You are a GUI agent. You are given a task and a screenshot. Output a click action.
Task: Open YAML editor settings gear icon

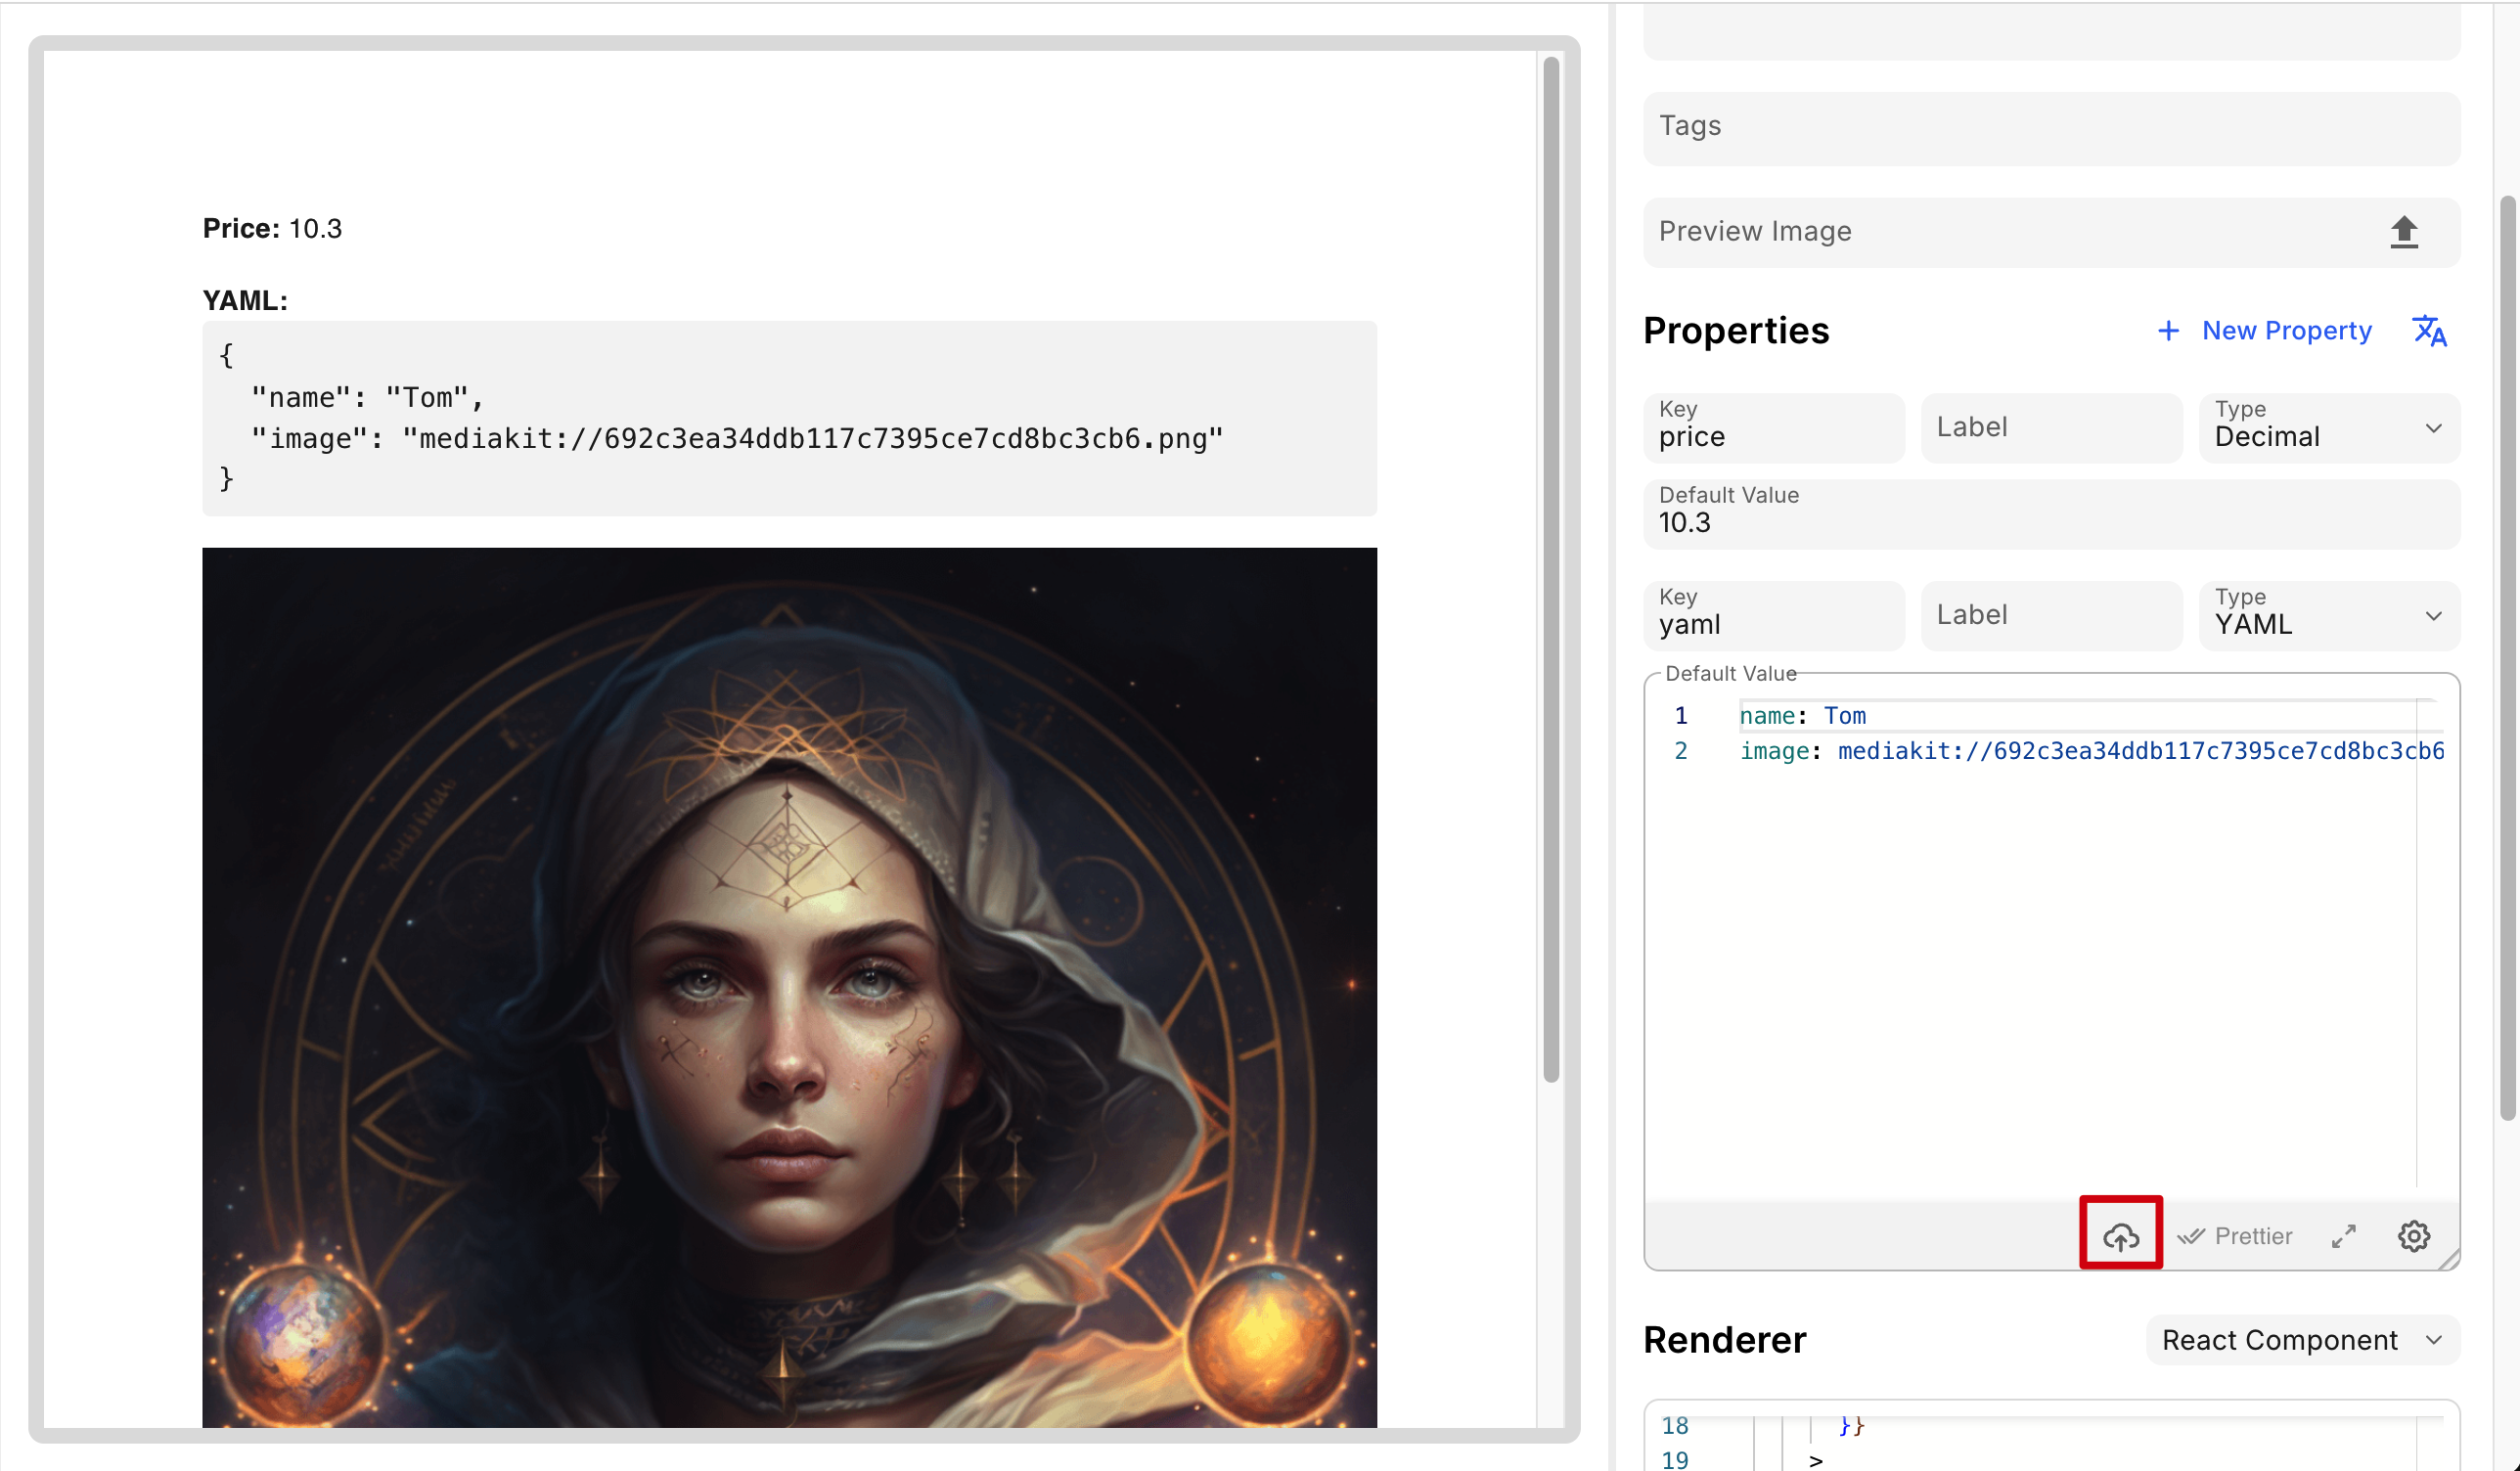[2413, 1236]
